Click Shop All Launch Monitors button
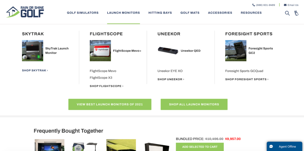Screen dimensions: 304x151 pyautogui.click(x=194, y=105)
